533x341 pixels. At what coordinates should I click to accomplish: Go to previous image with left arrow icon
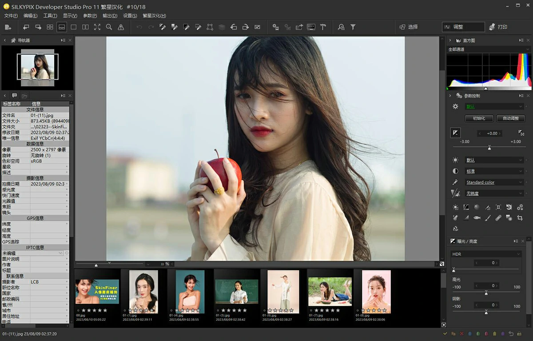pyautogui.click(x=26, y=27)
